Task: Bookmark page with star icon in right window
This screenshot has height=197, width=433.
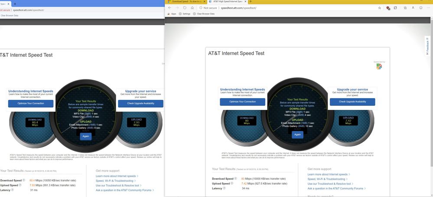Action: point(380,8)
